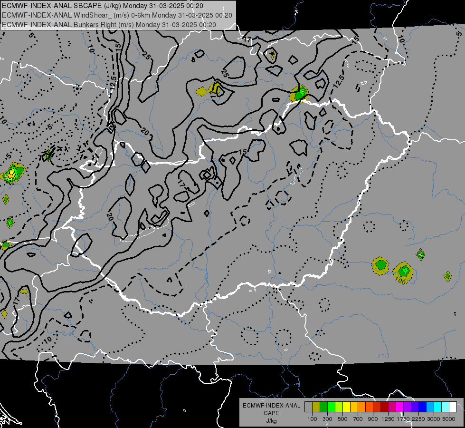
Task: Click the 700 value under legend bar
Action: point(358,419)
